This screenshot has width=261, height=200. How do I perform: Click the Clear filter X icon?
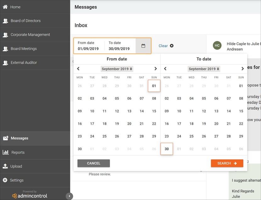click(172, 46)
